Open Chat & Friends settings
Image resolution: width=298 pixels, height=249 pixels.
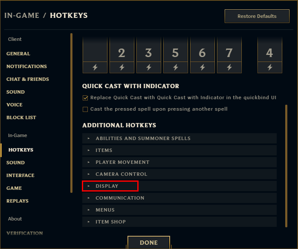click(28, 79)
